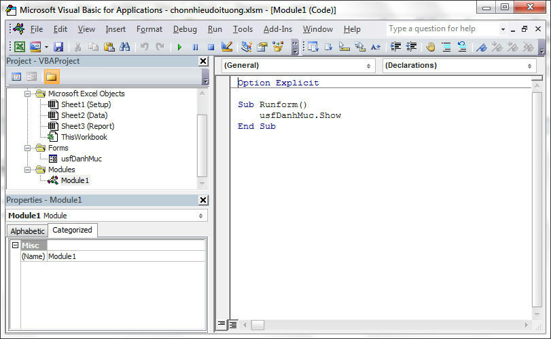551x339 pixels.
Task: Click the Procedure View button
Action: (221, 324)
